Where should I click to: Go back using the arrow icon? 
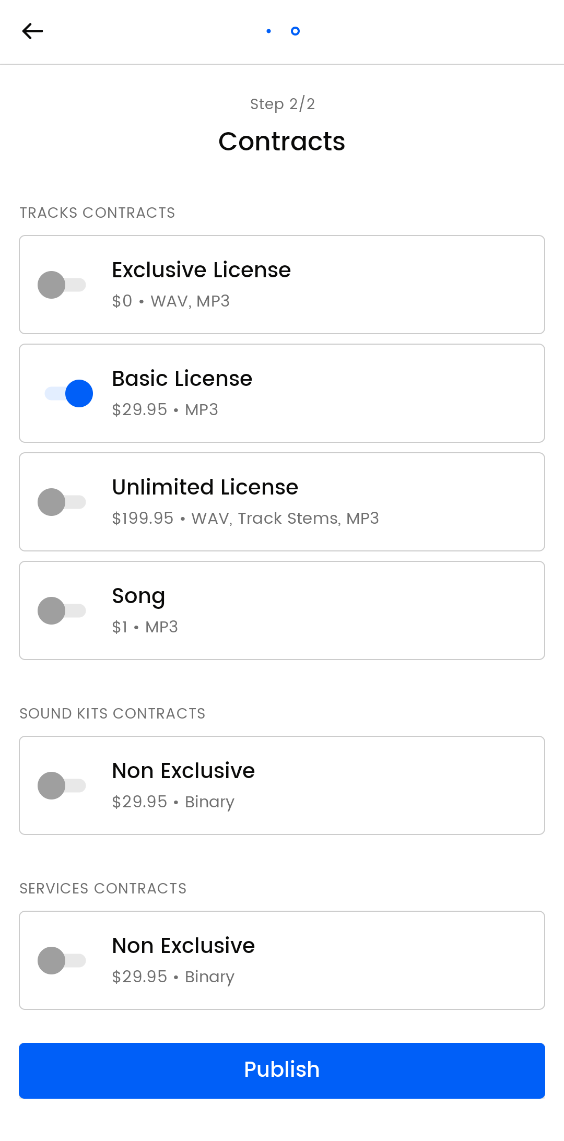coord(32,31)
